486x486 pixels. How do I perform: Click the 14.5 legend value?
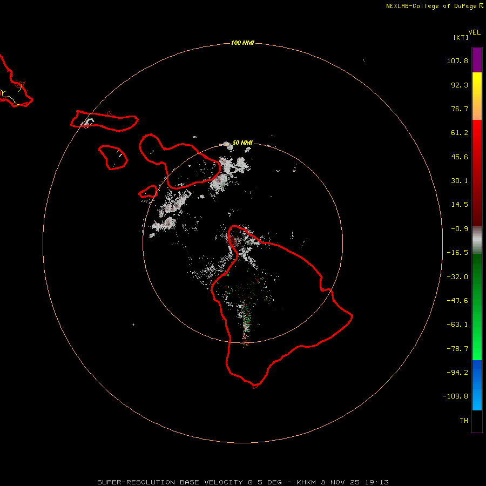click(x=460, y=205)
